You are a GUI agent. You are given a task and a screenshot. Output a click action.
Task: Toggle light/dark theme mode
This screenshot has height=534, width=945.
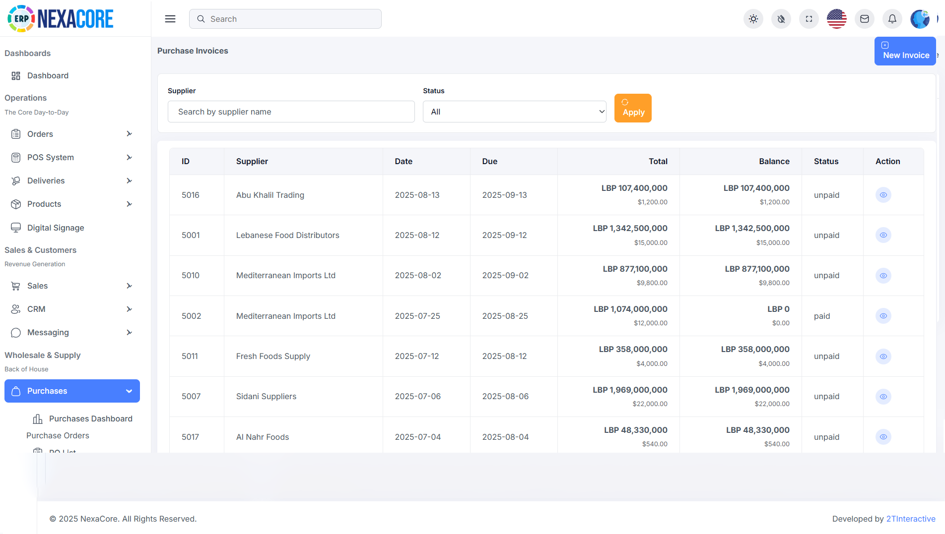coord(753,18)
